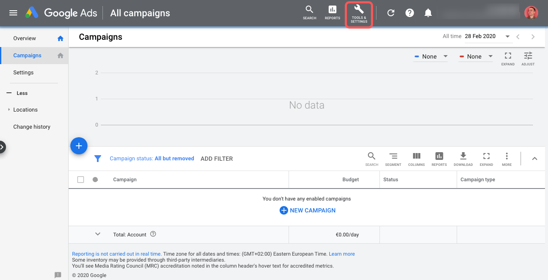
Task: Click the NEW CAMPAIGN link
Action: (x=307, y=210)
